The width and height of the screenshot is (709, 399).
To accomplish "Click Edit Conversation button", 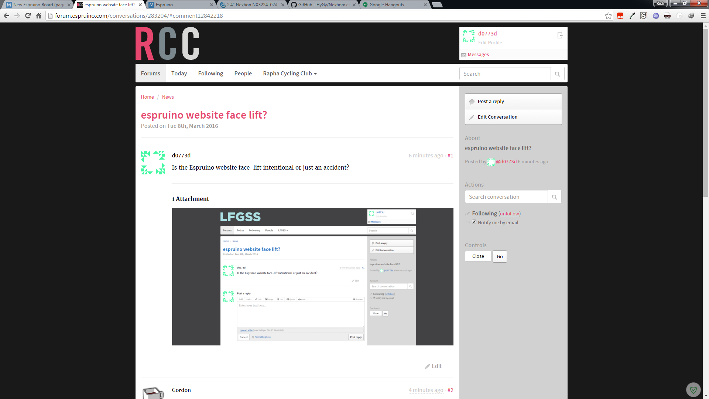I will (513, 117).
